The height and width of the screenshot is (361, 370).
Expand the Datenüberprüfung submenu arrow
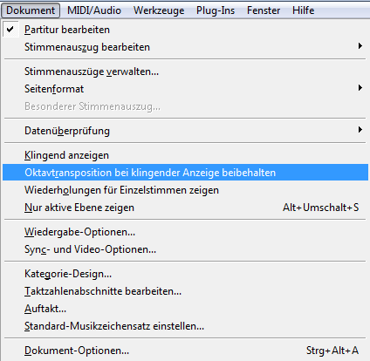(x=360, y=130)
